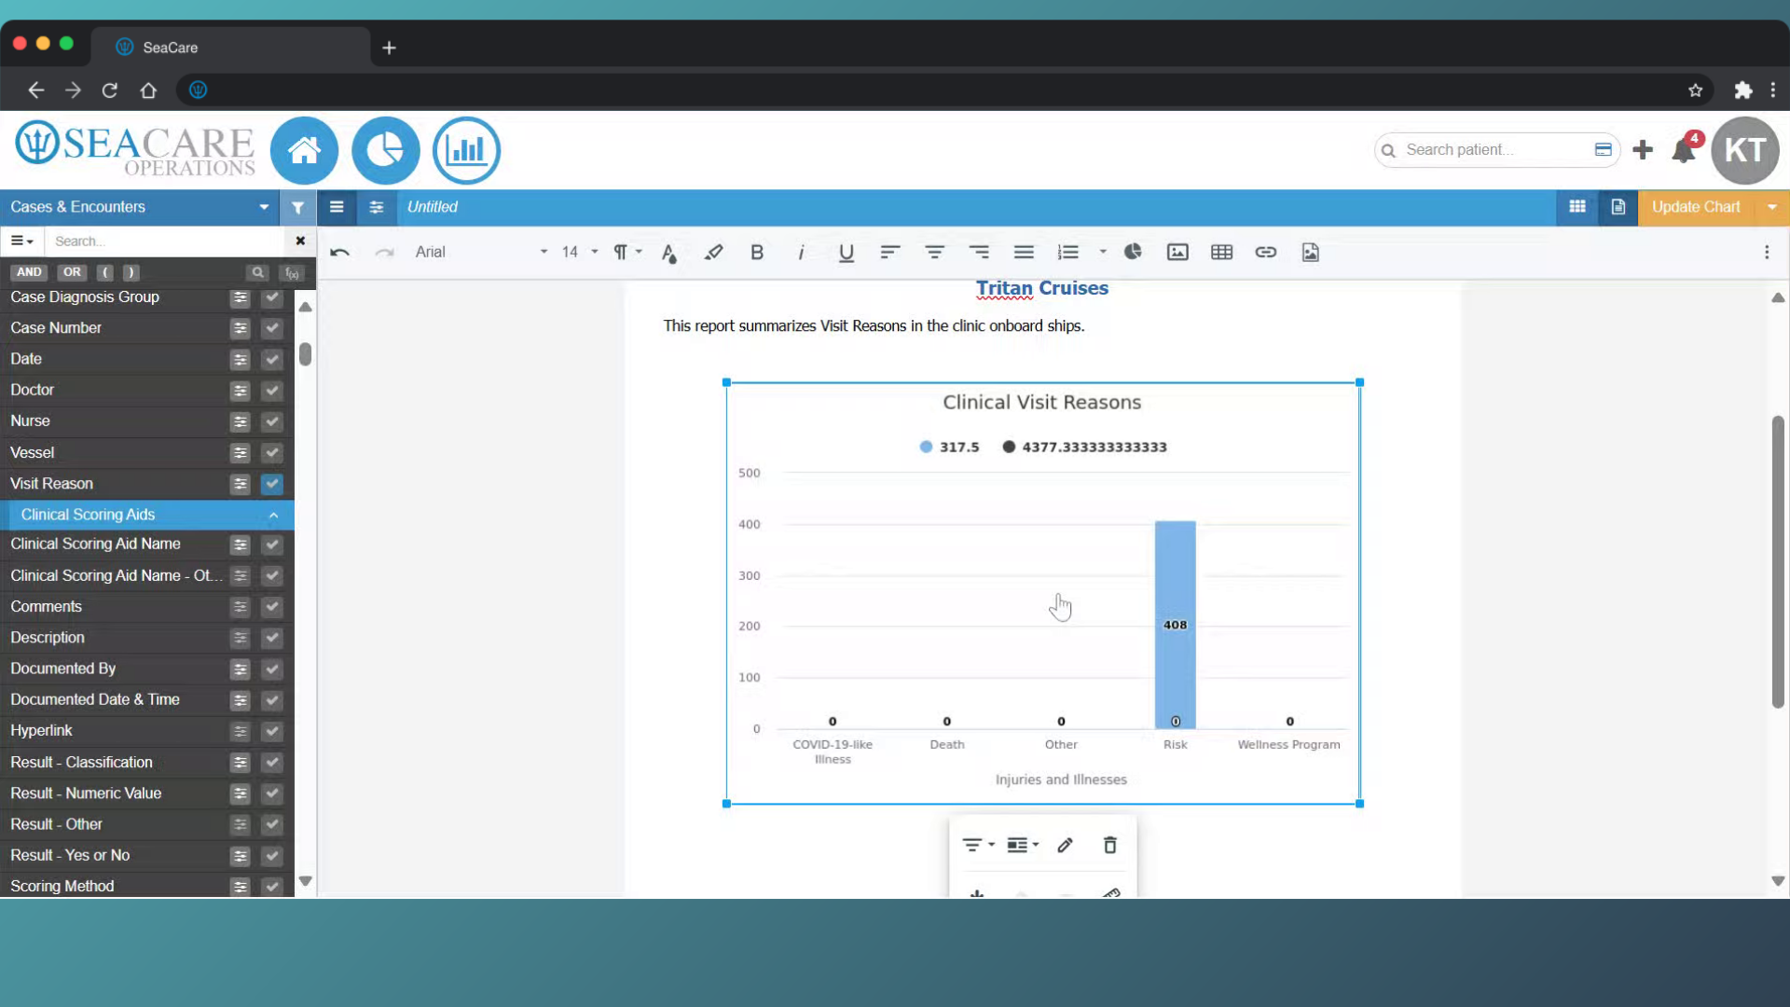Toggle the Comments checkbox
This screenshot has width=1790, height=1007.
coord(271,607)
